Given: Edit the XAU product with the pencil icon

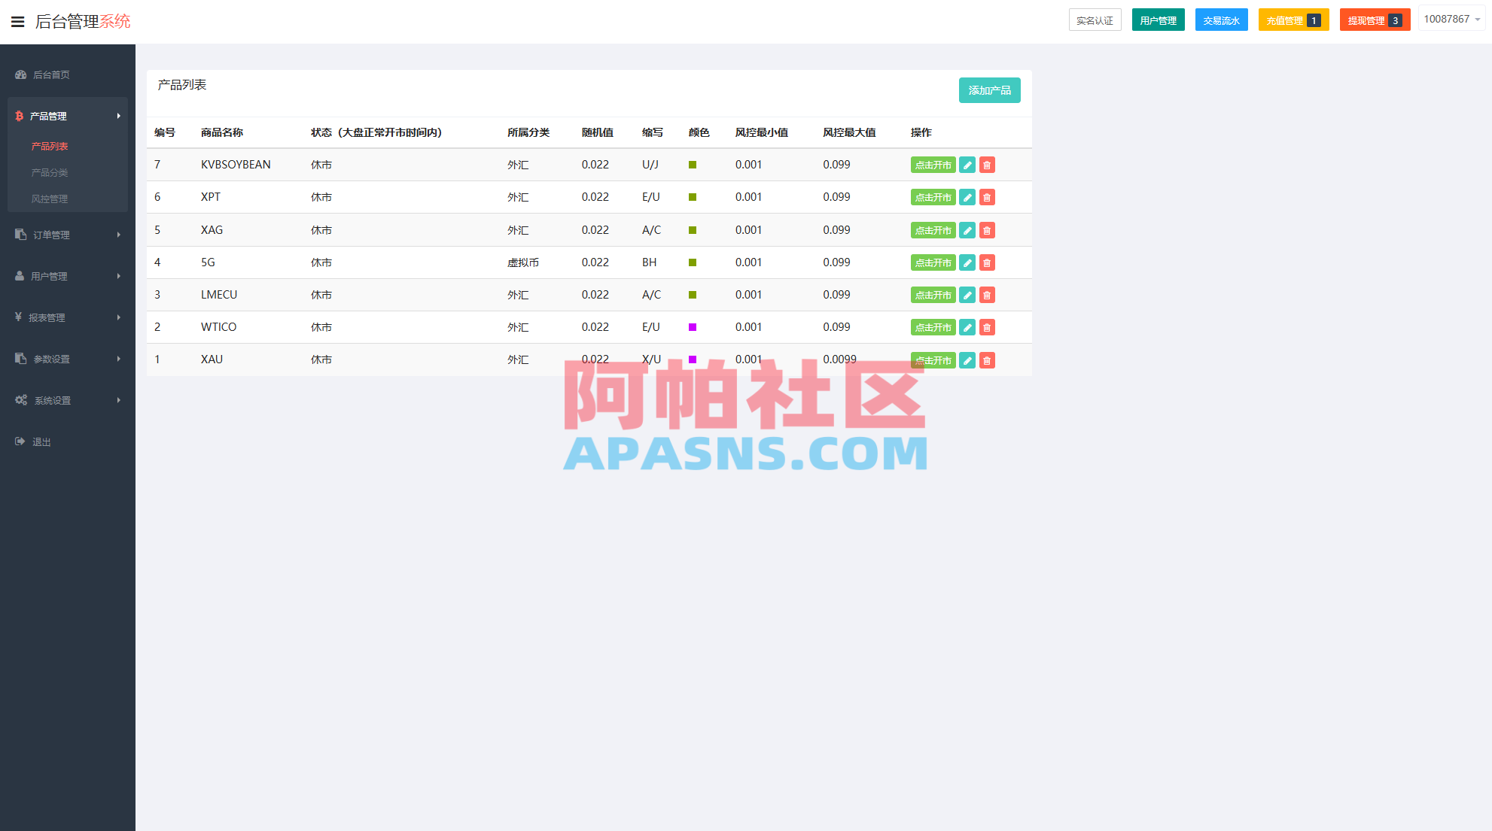Looking at the screenshot, I should coord(967,360).
